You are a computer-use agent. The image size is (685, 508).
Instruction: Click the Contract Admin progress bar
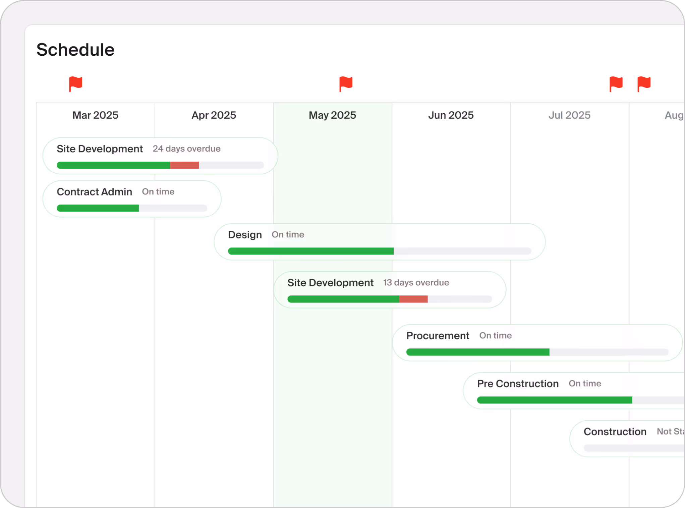click(x=132, y=208)
